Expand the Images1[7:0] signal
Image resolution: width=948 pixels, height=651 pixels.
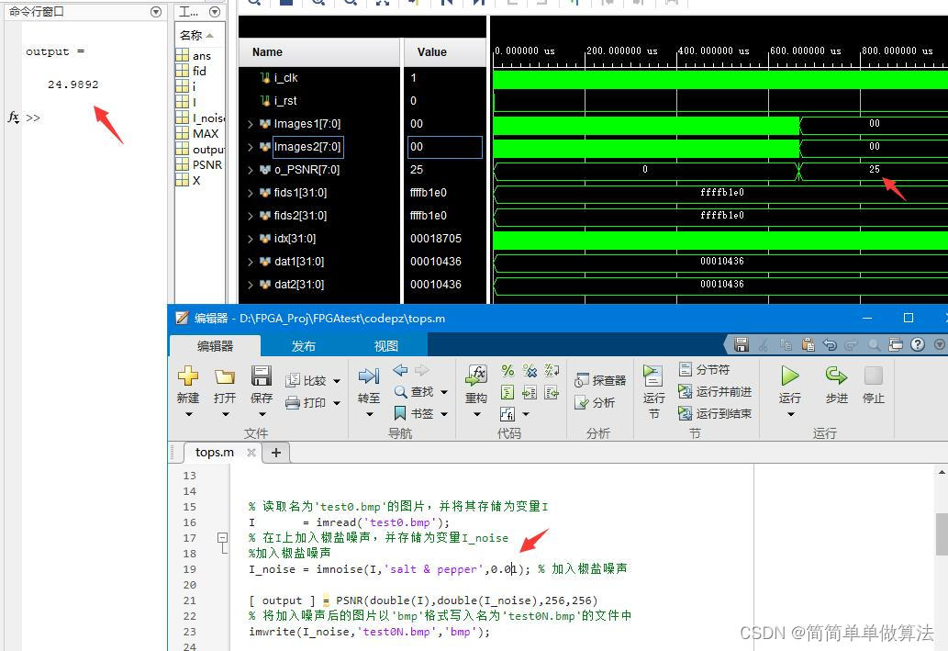[x=251, y=124]
